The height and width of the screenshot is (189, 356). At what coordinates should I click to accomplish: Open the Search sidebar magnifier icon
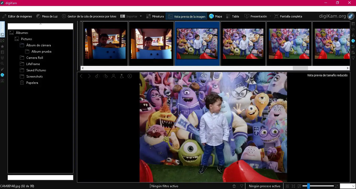[2, 64]
